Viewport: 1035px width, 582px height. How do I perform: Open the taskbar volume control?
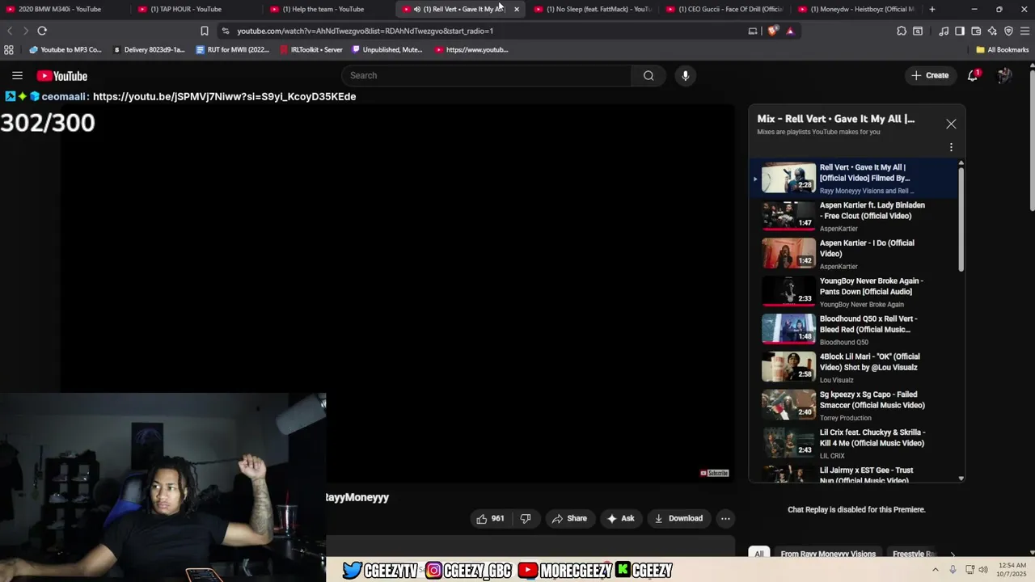coord(983,569)
